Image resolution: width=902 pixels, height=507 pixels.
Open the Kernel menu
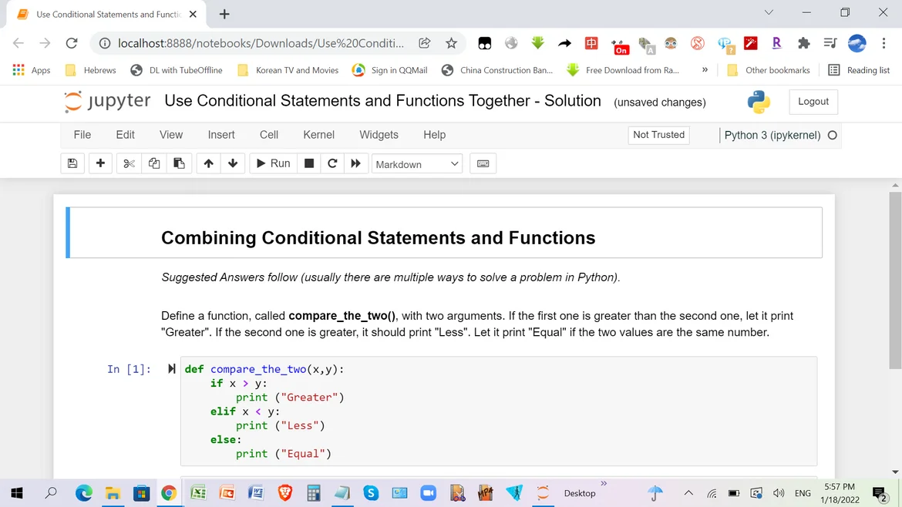tap(318, 135)
